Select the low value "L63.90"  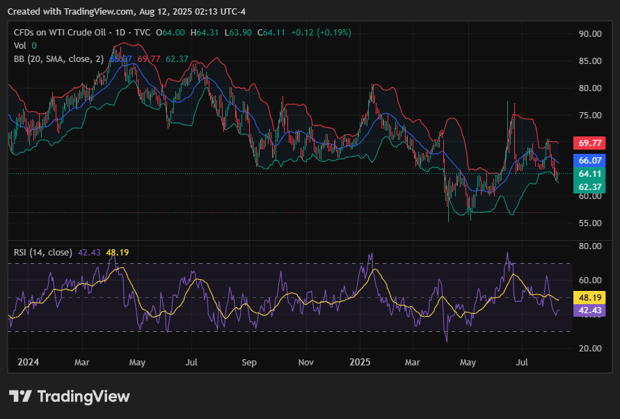pos(238,33)
